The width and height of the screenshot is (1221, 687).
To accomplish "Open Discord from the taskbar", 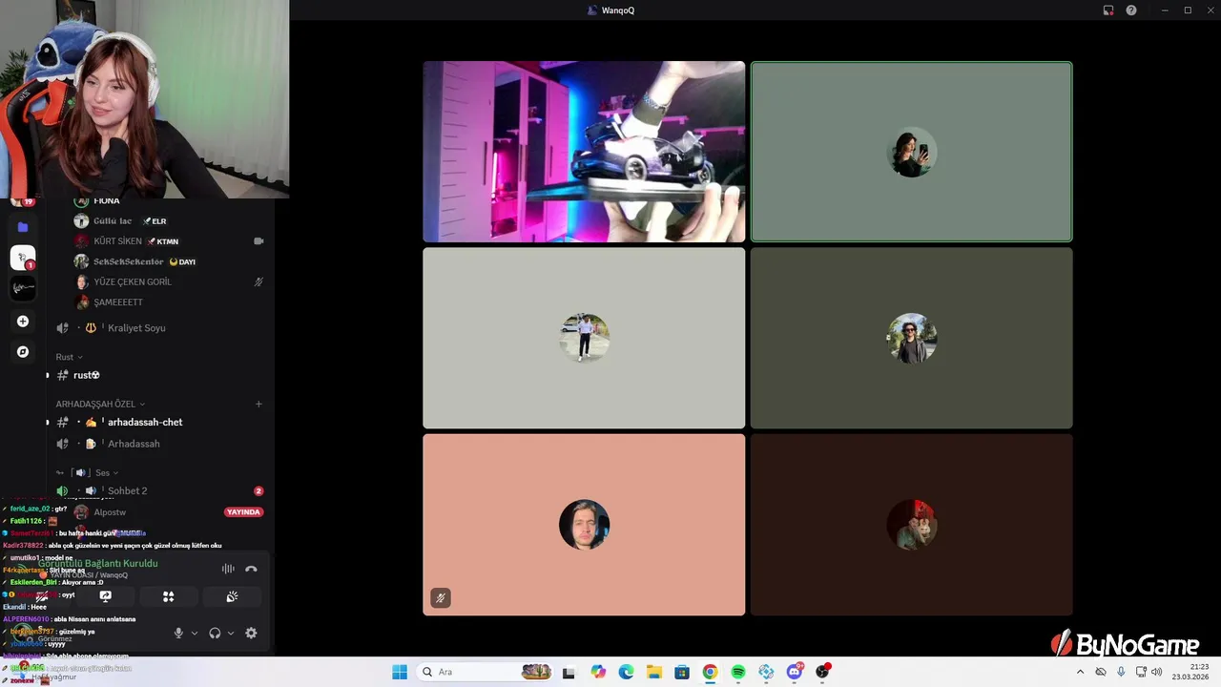I will coord(795,672).
